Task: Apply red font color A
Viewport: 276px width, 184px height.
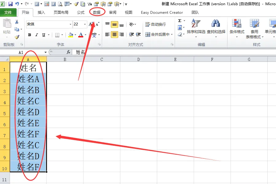Action: pyautogui.click(x=81, y=35)
